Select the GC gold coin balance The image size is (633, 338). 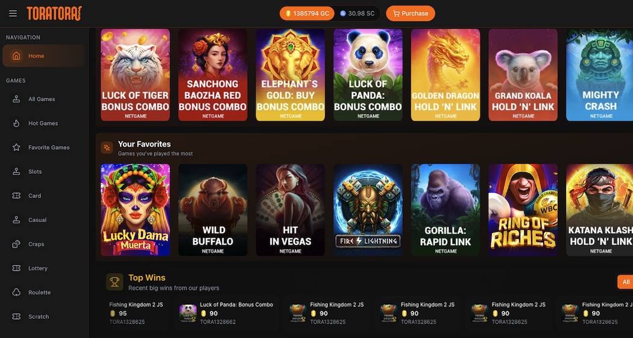(307, 13)
